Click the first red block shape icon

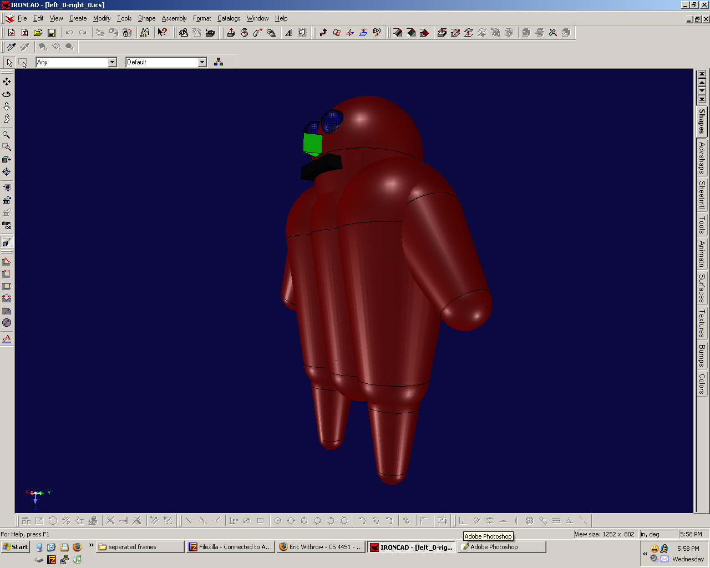pos(398,33)
